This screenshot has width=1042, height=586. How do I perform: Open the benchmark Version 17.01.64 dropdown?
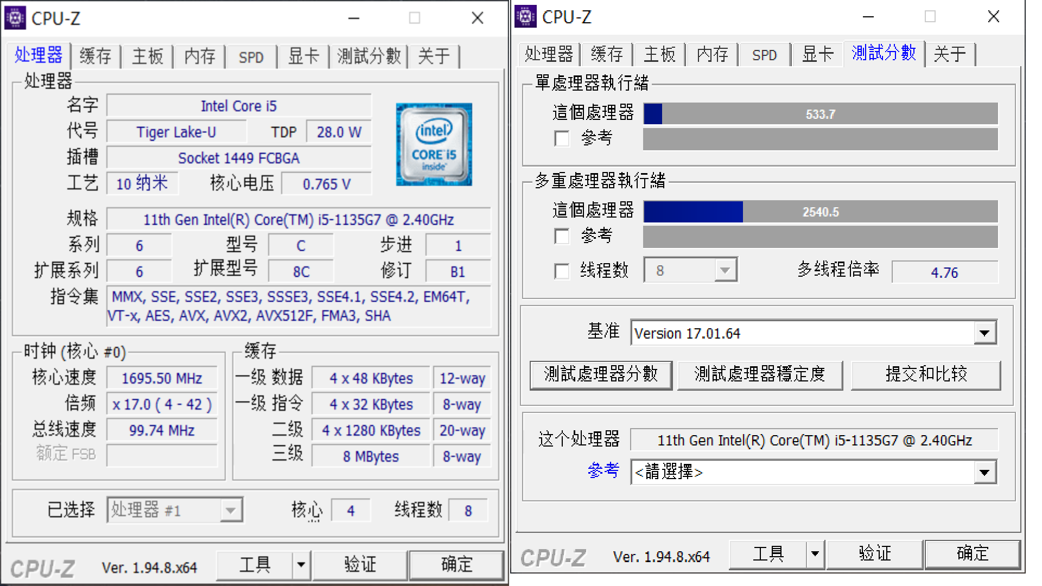pos(984,333)
